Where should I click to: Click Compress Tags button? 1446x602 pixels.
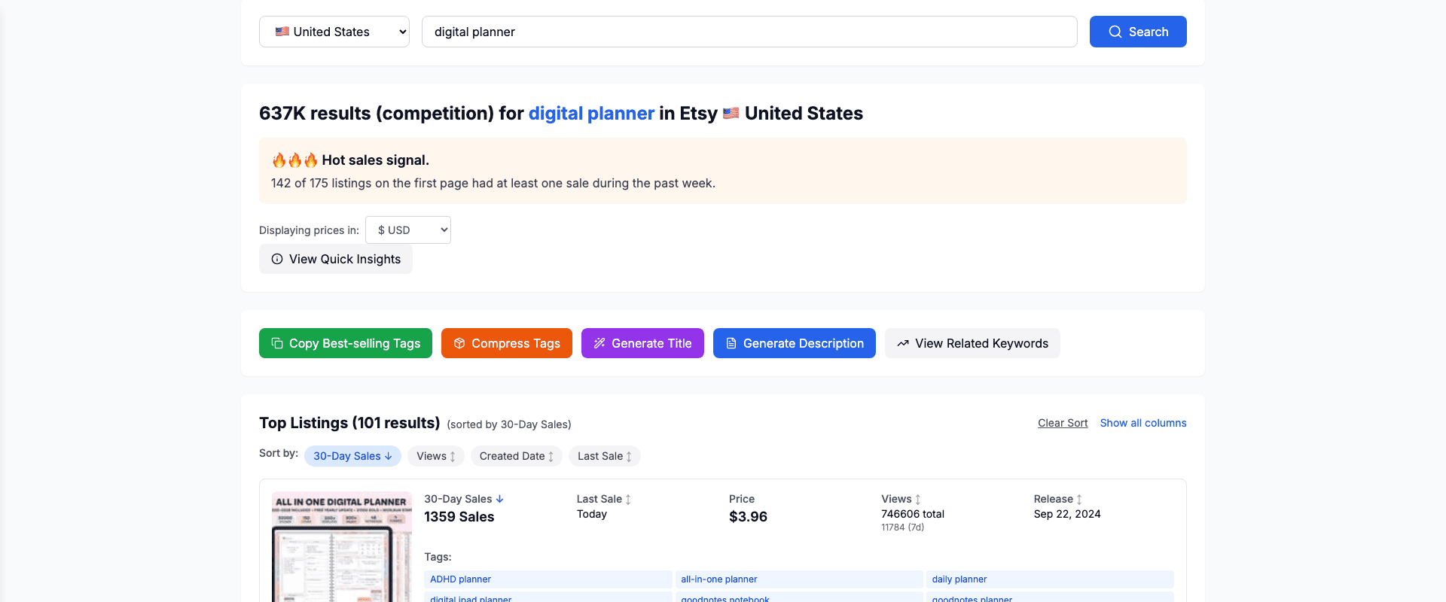click(507, 343)
